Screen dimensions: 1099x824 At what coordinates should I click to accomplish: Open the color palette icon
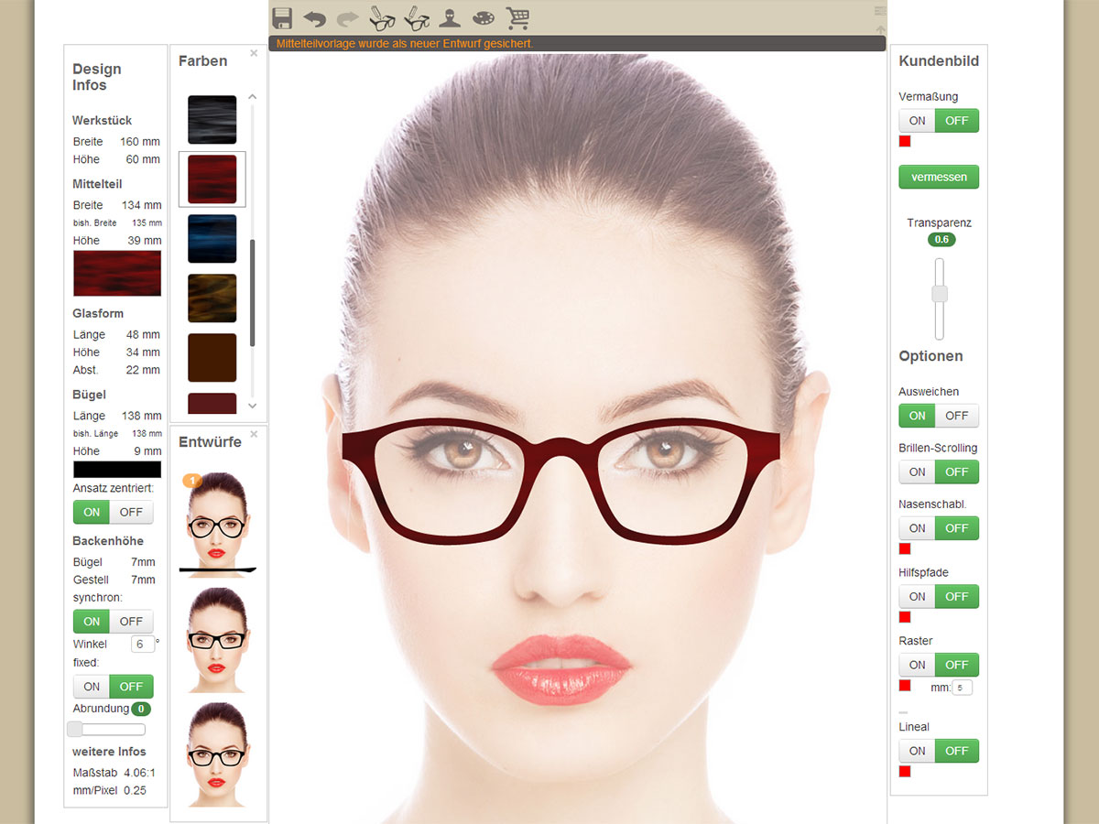point(483,18)
